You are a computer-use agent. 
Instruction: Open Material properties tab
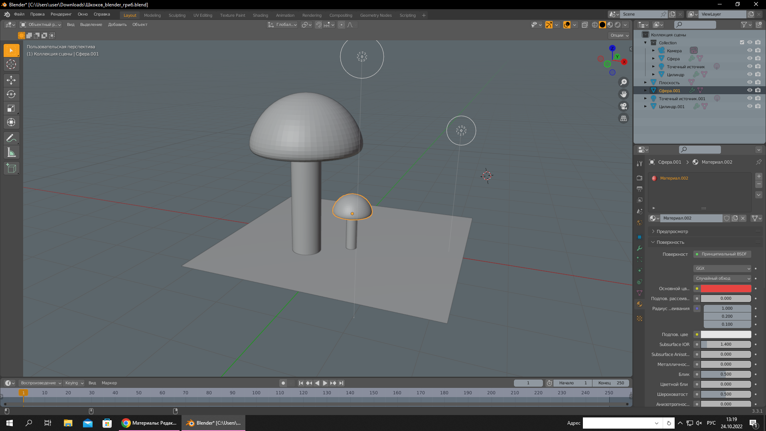coord(640,304)
